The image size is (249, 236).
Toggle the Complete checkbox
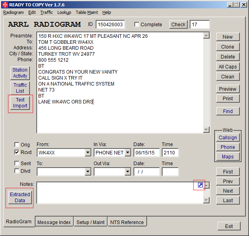(137, 25)
